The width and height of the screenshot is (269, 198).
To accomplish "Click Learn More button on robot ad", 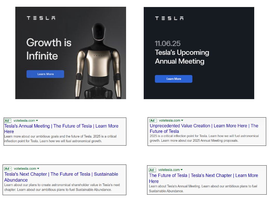I will (x=45, y=74).
